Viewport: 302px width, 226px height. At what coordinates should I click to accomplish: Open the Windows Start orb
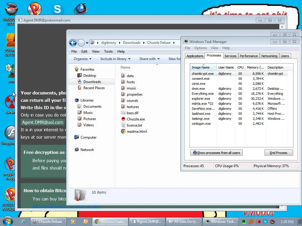pos(8,221)
